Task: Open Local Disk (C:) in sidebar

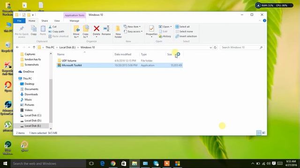Action: coord(33,115)
